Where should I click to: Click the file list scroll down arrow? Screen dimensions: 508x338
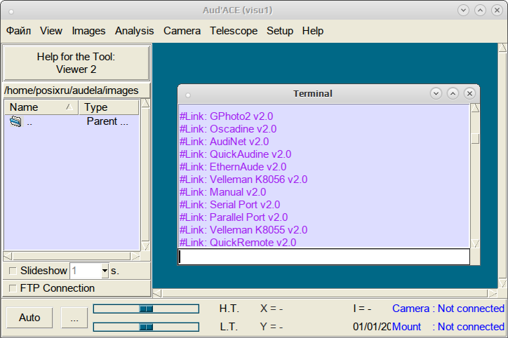[x=145, y=246]
